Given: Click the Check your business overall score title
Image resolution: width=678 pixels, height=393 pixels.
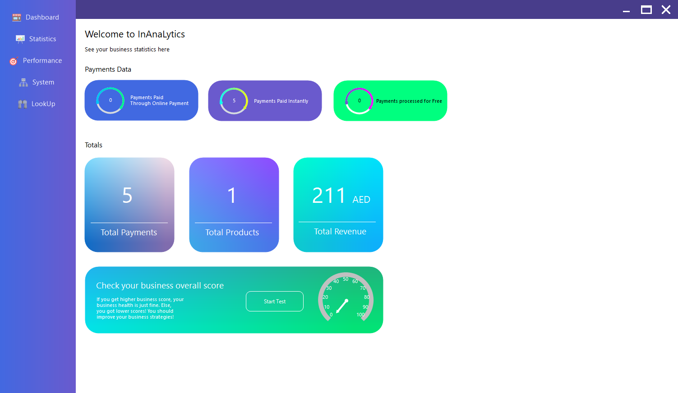Looking at the screenshot, I should 160,285.
